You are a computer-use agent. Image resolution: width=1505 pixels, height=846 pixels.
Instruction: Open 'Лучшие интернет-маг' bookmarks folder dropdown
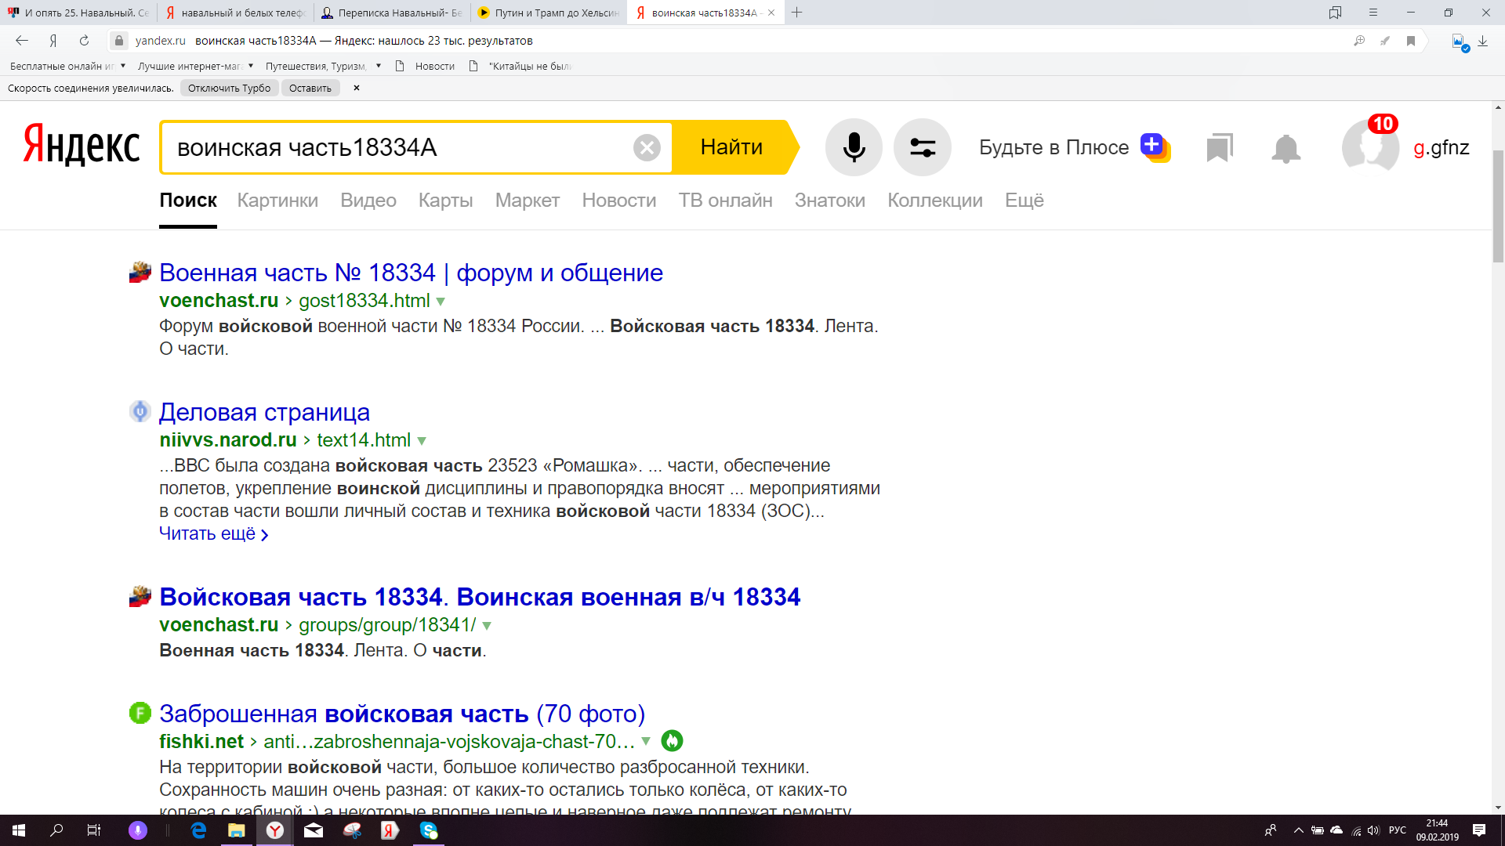pos(195,66)
